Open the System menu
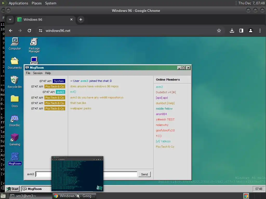 pos(51,3)
